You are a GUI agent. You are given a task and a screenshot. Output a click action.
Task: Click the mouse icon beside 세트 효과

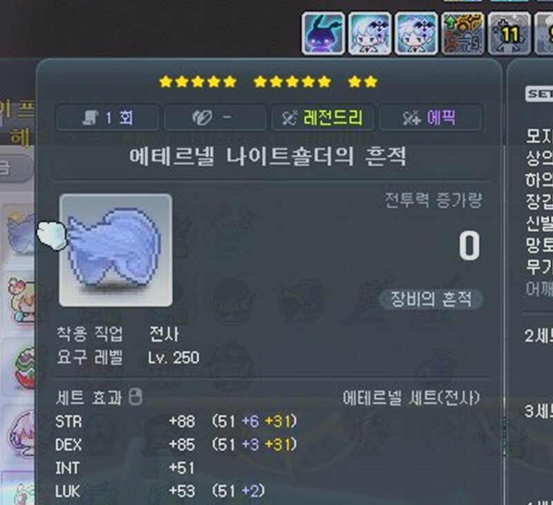point(135,397)
